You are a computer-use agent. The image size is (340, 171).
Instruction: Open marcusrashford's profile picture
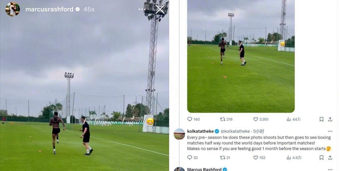(x=12, y=9)
